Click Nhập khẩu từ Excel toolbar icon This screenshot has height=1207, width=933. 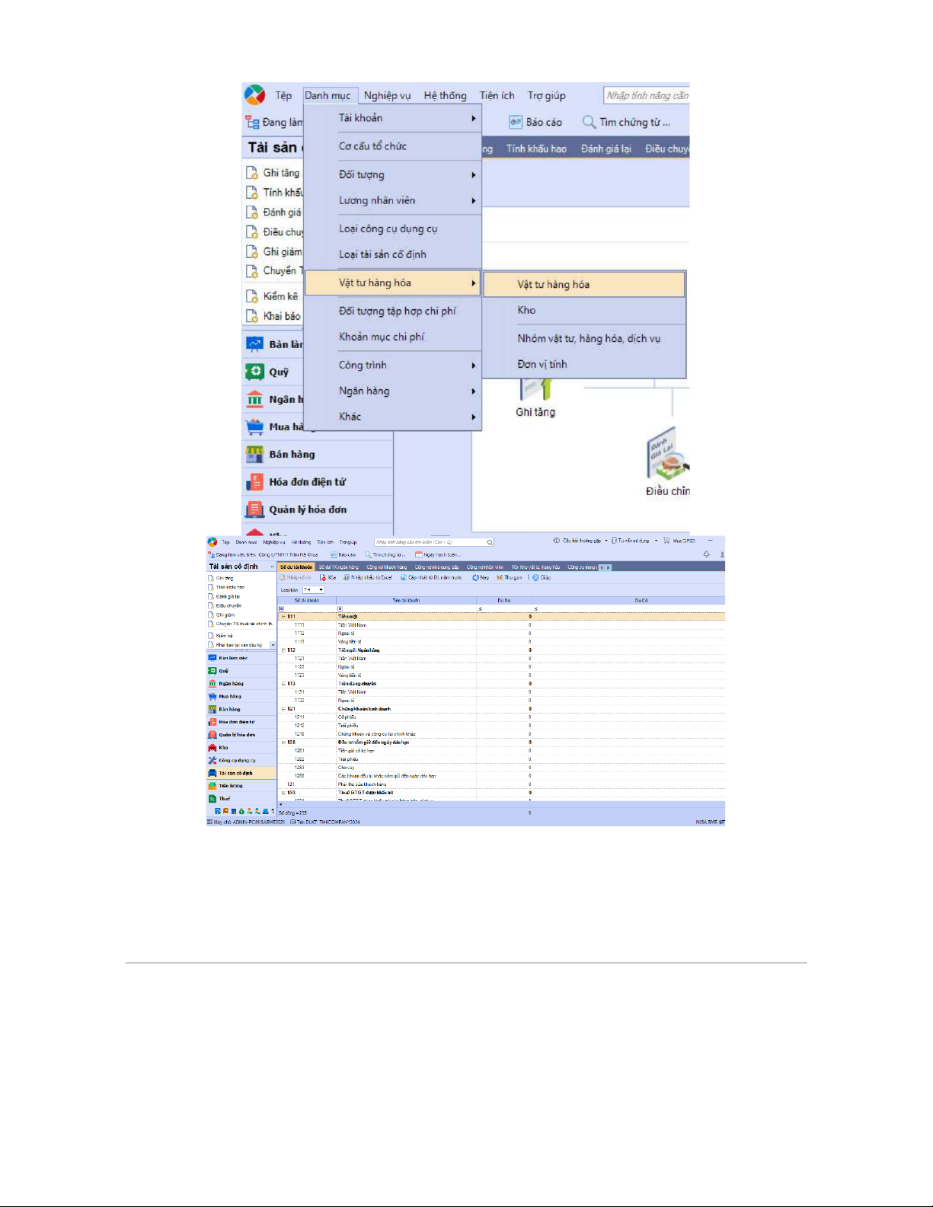click(x=347, y=578)
